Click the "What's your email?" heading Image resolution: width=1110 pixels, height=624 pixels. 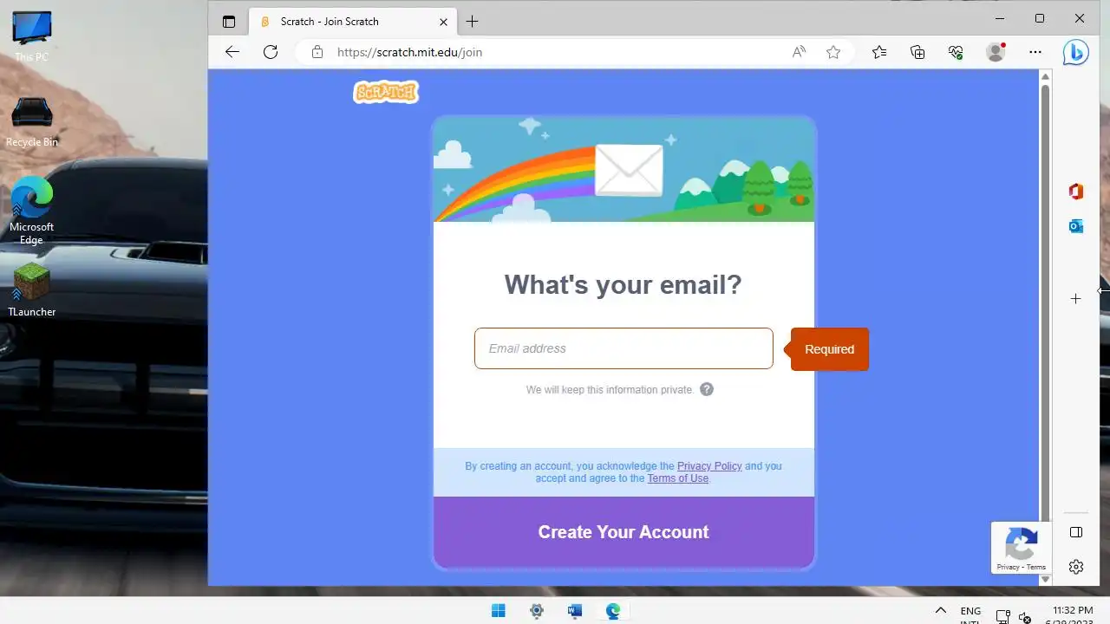(x=624, y=285)
